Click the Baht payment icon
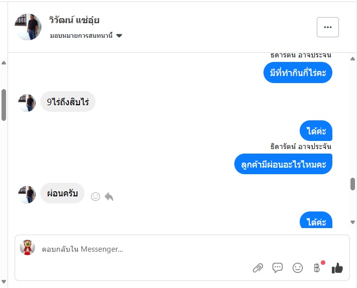The width and height of the screenshot is (357, 288). [317, 268]
